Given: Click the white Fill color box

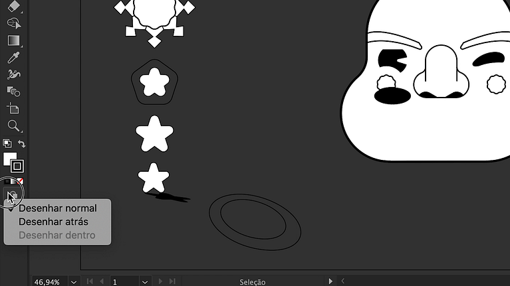Looking at the screenshot, I should click(x=9, y=159).
